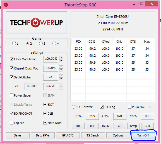Click the ThrottleStop title bar icon
Viewport: 161px width, 144px height.
(6, 5)
